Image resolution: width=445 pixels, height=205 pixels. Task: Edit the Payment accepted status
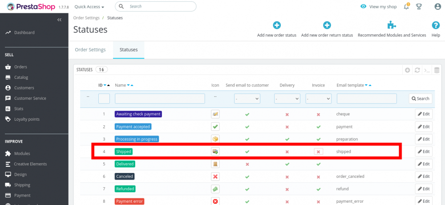coord(424,127)
